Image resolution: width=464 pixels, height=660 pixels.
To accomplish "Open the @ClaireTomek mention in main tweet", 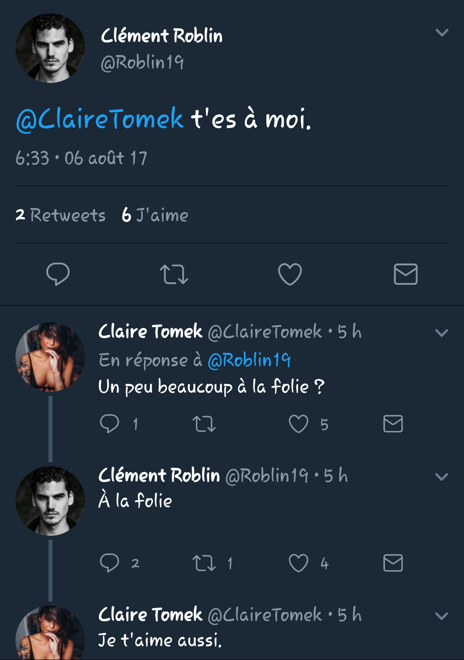I will (x=100, y=119).
